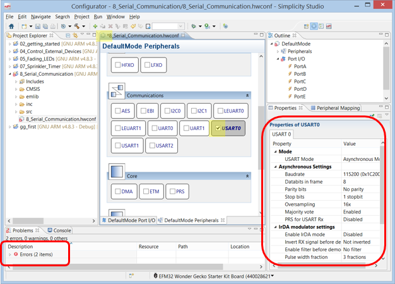Open the Navigate menu
Image resolution: width=395 pixels, height=284 pixels.
[x=41, y=16]
